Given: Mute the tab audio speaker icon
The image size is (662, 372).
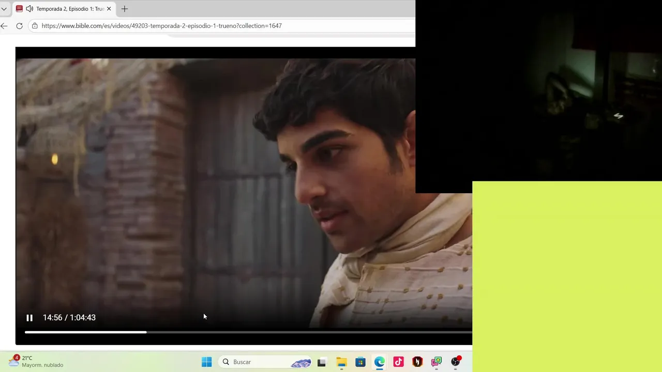Looking at the screenshot, I should [29, 9].
